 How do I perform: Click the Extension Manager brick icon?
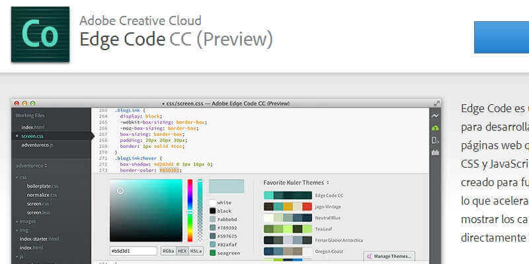click(x=435, y=152)
